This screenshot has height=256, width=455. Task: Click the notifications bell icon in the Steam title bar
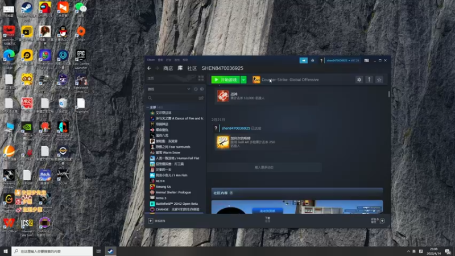tap(312, 60)
